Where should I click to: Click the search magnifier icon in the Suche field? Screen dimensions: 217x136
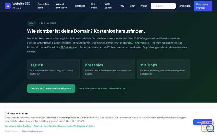coord(152,6)
